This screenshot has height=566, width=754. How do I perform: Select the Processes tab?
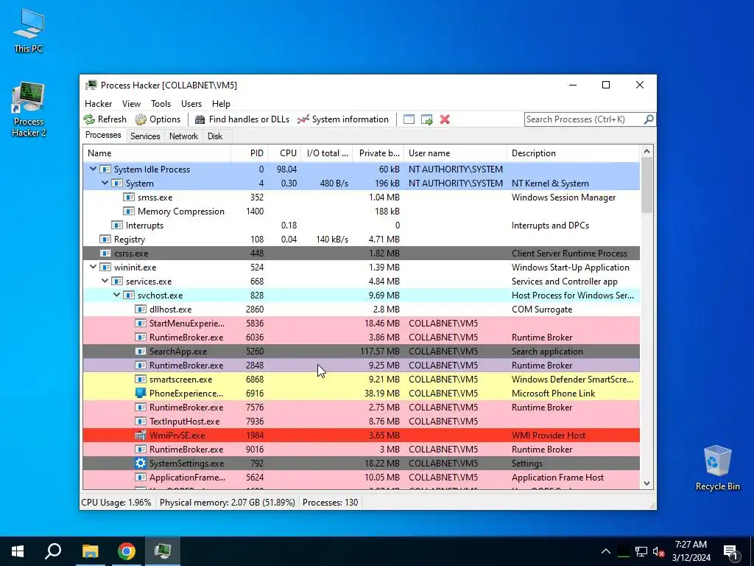click(x=103, y=136)
